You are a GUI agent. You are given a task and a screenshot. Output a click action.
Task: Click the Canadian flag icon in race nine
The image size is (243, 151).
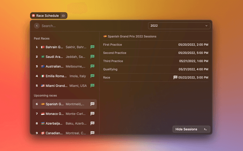(43, 133)
